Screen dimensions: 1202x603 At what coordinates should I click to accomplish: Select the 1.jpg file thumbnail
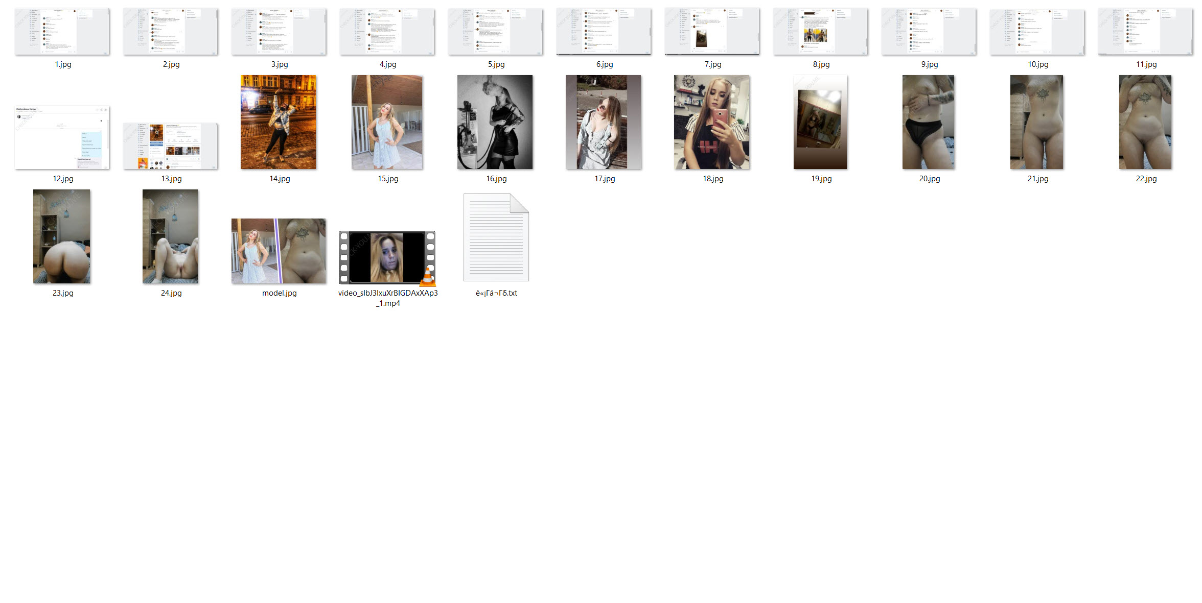point(62,31)
